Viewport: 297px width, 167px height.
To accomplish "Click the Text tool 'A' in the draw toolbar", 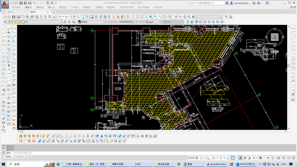I will click(x=4, y=127).
